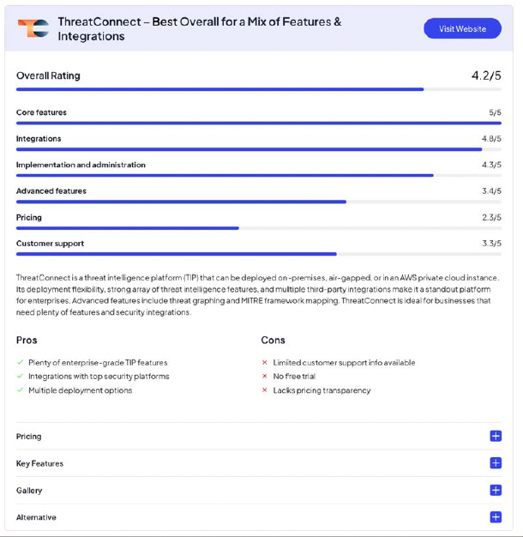Click the ThreatConnect logo icon

(33, 28)
